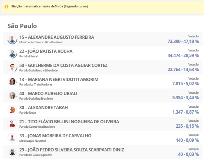Open João Batista Rocha's avatar photo

pos(12,53)
